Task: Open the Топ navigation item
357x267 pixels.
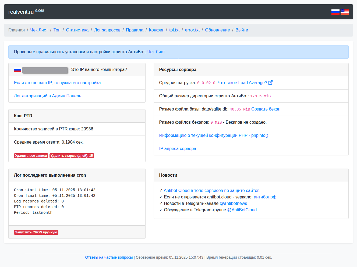Action: pyautogui.click(x=57, y=30)
